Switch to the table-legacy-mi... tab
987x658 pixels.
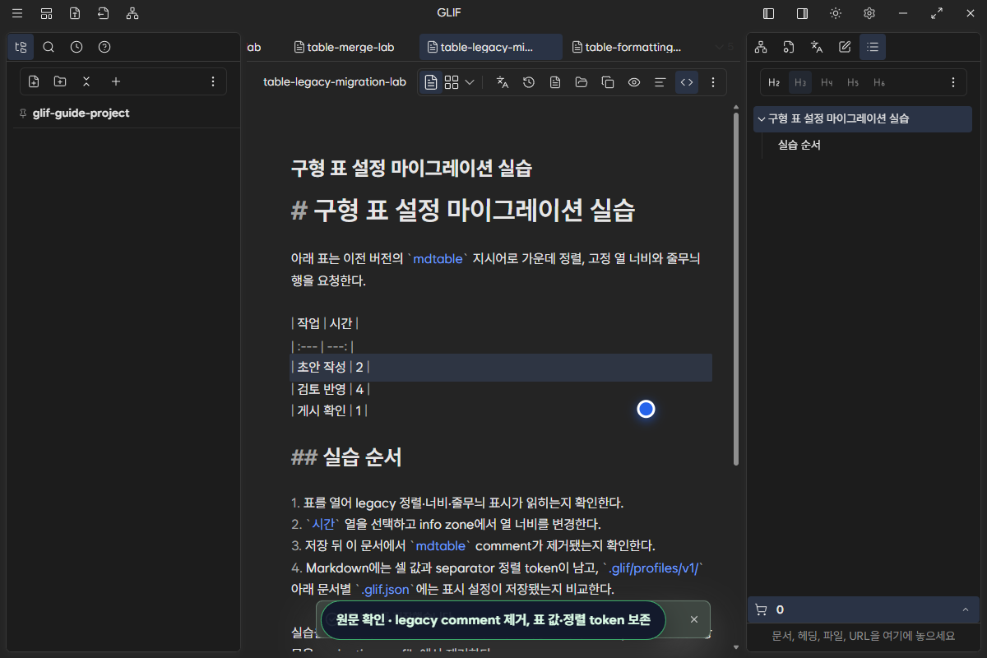click(490, 47)
